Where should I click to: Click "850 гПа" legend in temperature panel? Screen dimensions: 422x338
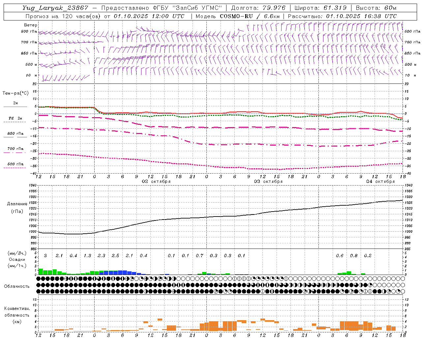tap(15, 134)
